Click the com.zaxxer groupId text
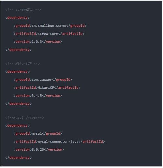The height and width of the screenshot is (168, 163). tap(42, 80)
